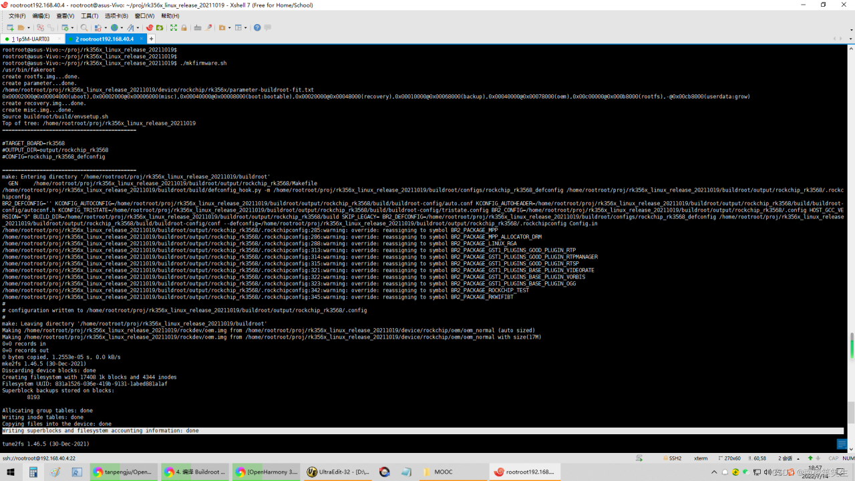Switch to the tanpengju/Open... Chrome window
Image resolution: width=855 pixels, height=481 pixels.
(123, 472)
